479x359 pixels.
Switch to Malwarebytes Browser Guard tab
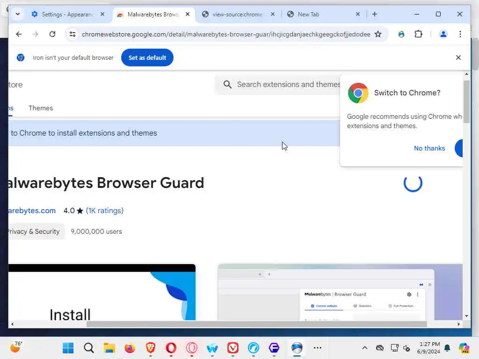[x=153, y=14]
